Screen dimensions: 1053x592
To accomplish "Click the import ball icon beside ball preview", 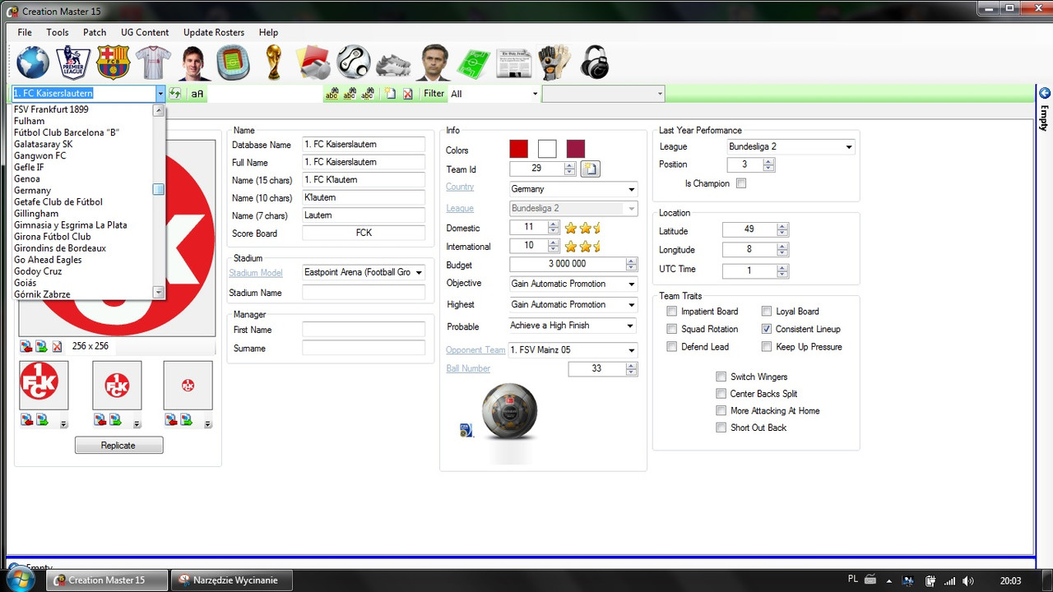I will [466, 429].
